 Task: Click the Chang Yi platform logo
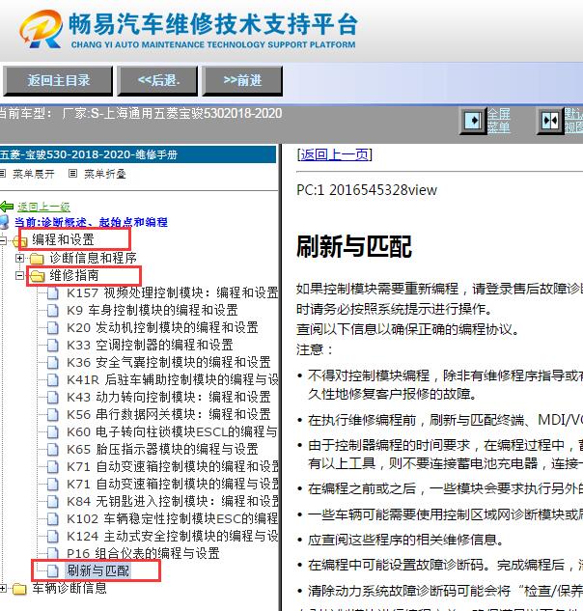[x=41, y=29]
